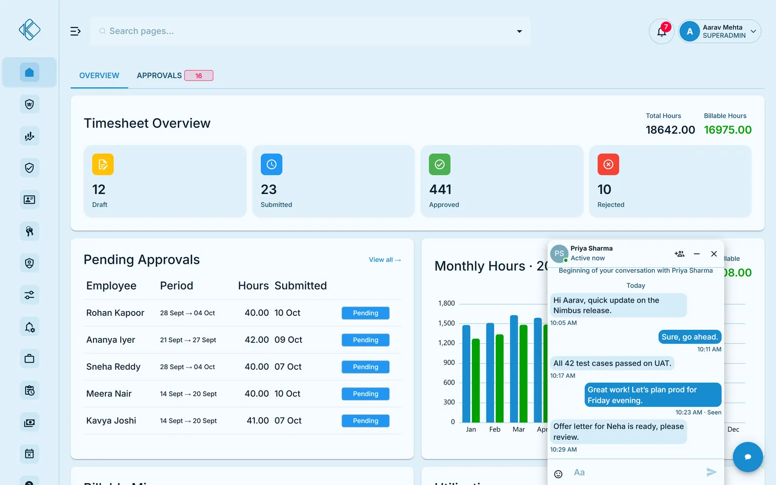This screenshot has width=776, height=485.
Task: Click the app logo
Action: tap(30, 30)
